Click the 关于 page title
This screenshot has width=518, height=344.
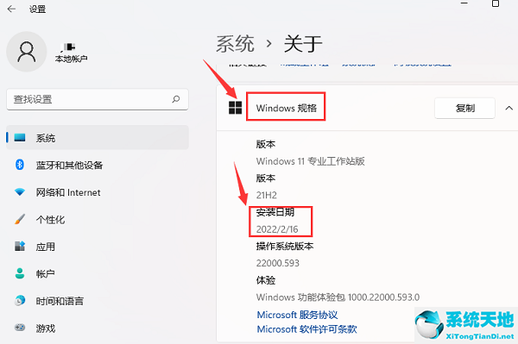click(x=303, y=43)
